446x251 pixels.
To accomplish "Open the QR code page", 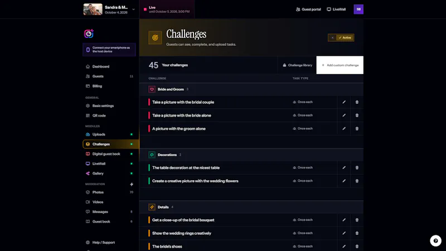I will [x=109, y=115].
